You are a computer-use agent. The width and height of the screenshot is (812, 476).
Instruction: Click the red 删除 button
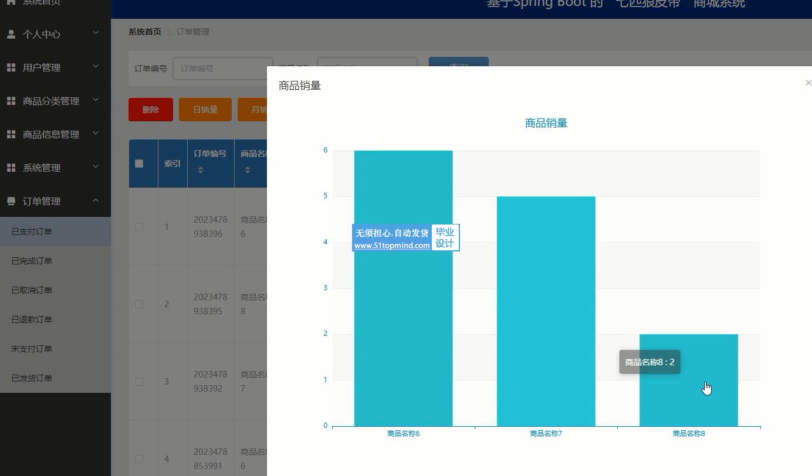[151, 110]
